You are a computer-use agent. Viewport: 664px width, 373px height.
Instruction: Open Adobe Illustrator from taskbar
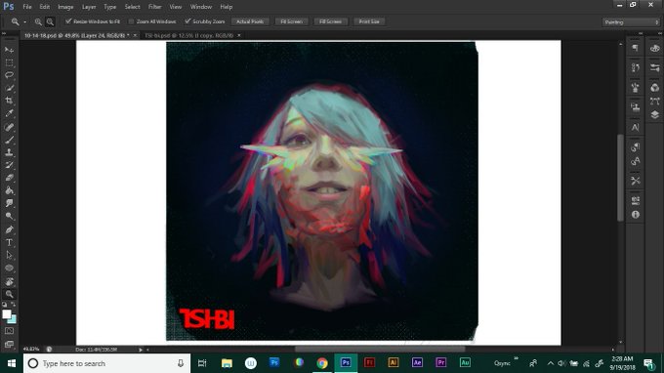click(393, 363)
